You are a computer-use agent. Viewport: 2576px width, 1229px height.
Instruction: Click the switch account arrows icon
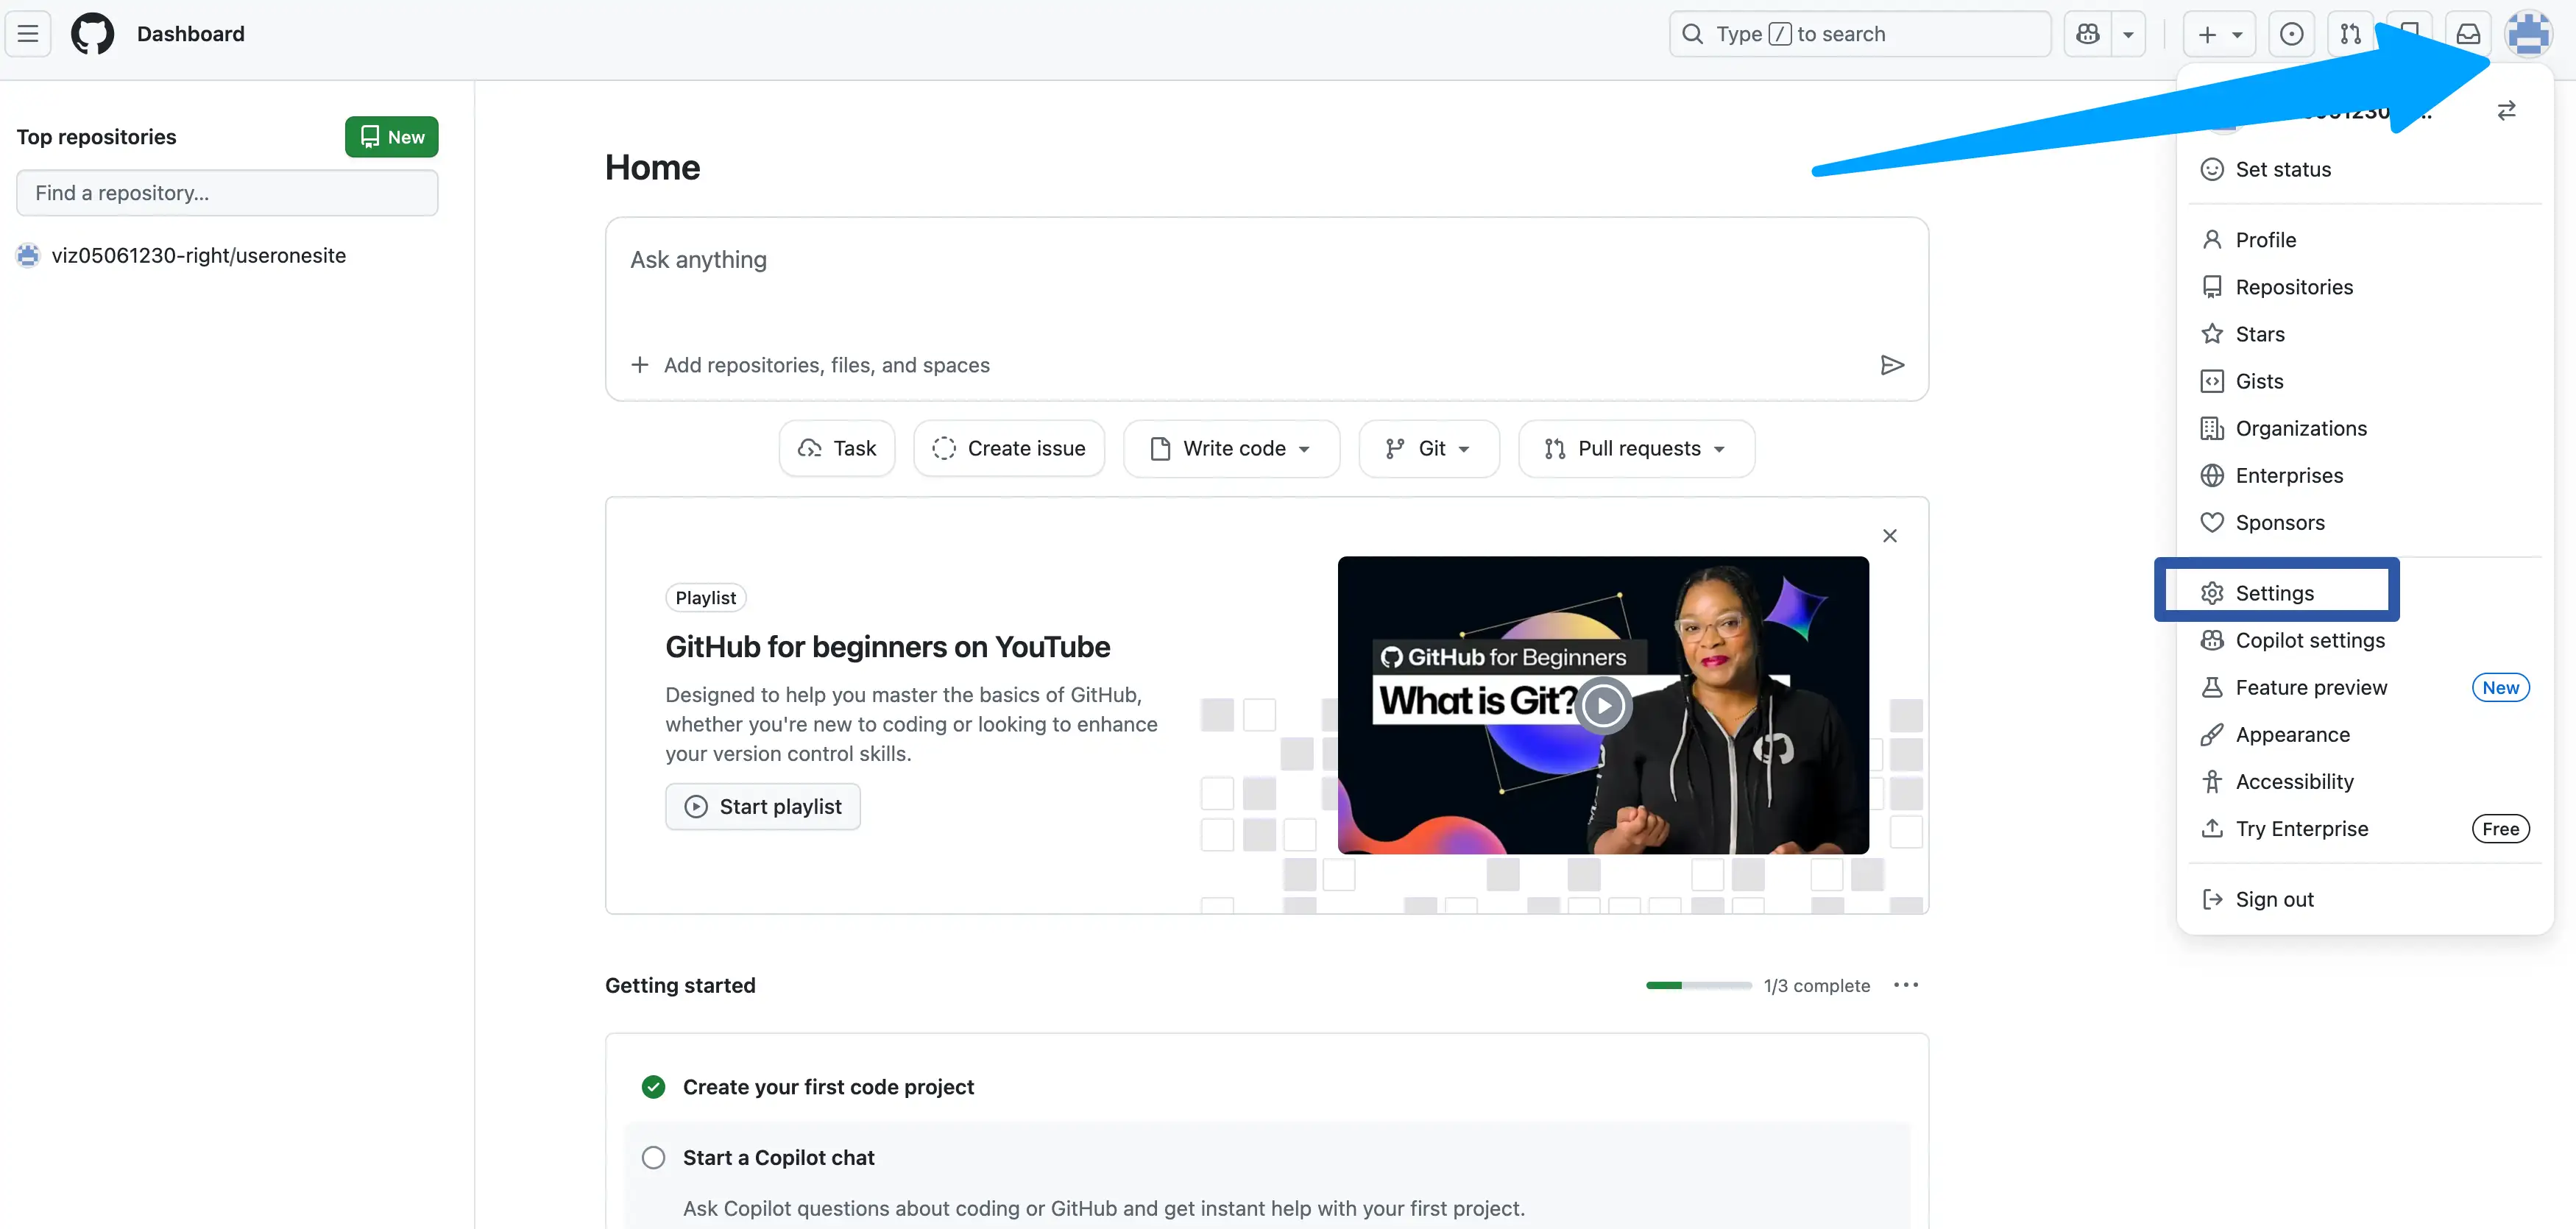tap(2506, 111)
